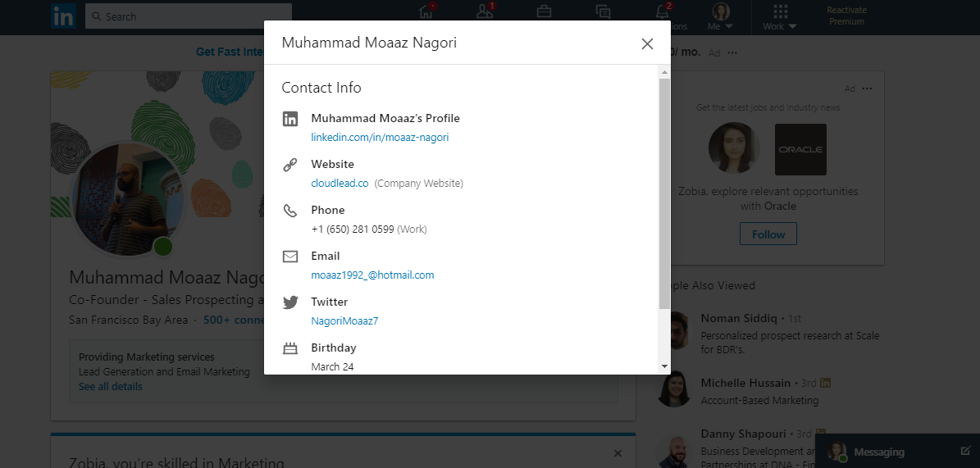
Task: Open Danny Shapouri's profile
Action: (x=744, y=434)
